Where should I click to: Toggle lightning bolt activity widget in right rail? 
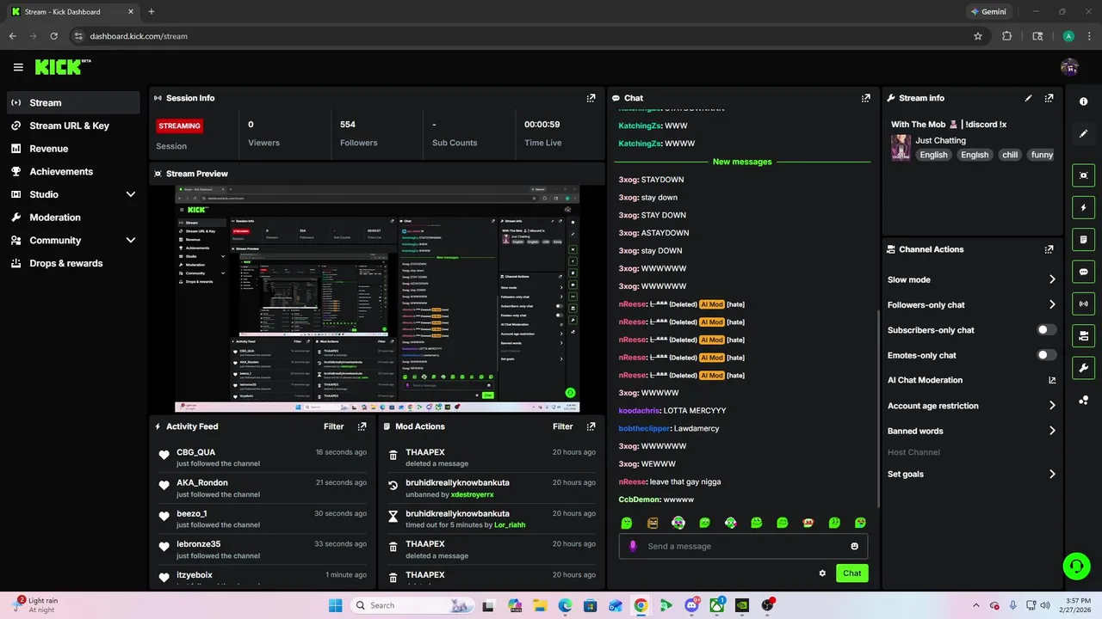point(1083,207)
